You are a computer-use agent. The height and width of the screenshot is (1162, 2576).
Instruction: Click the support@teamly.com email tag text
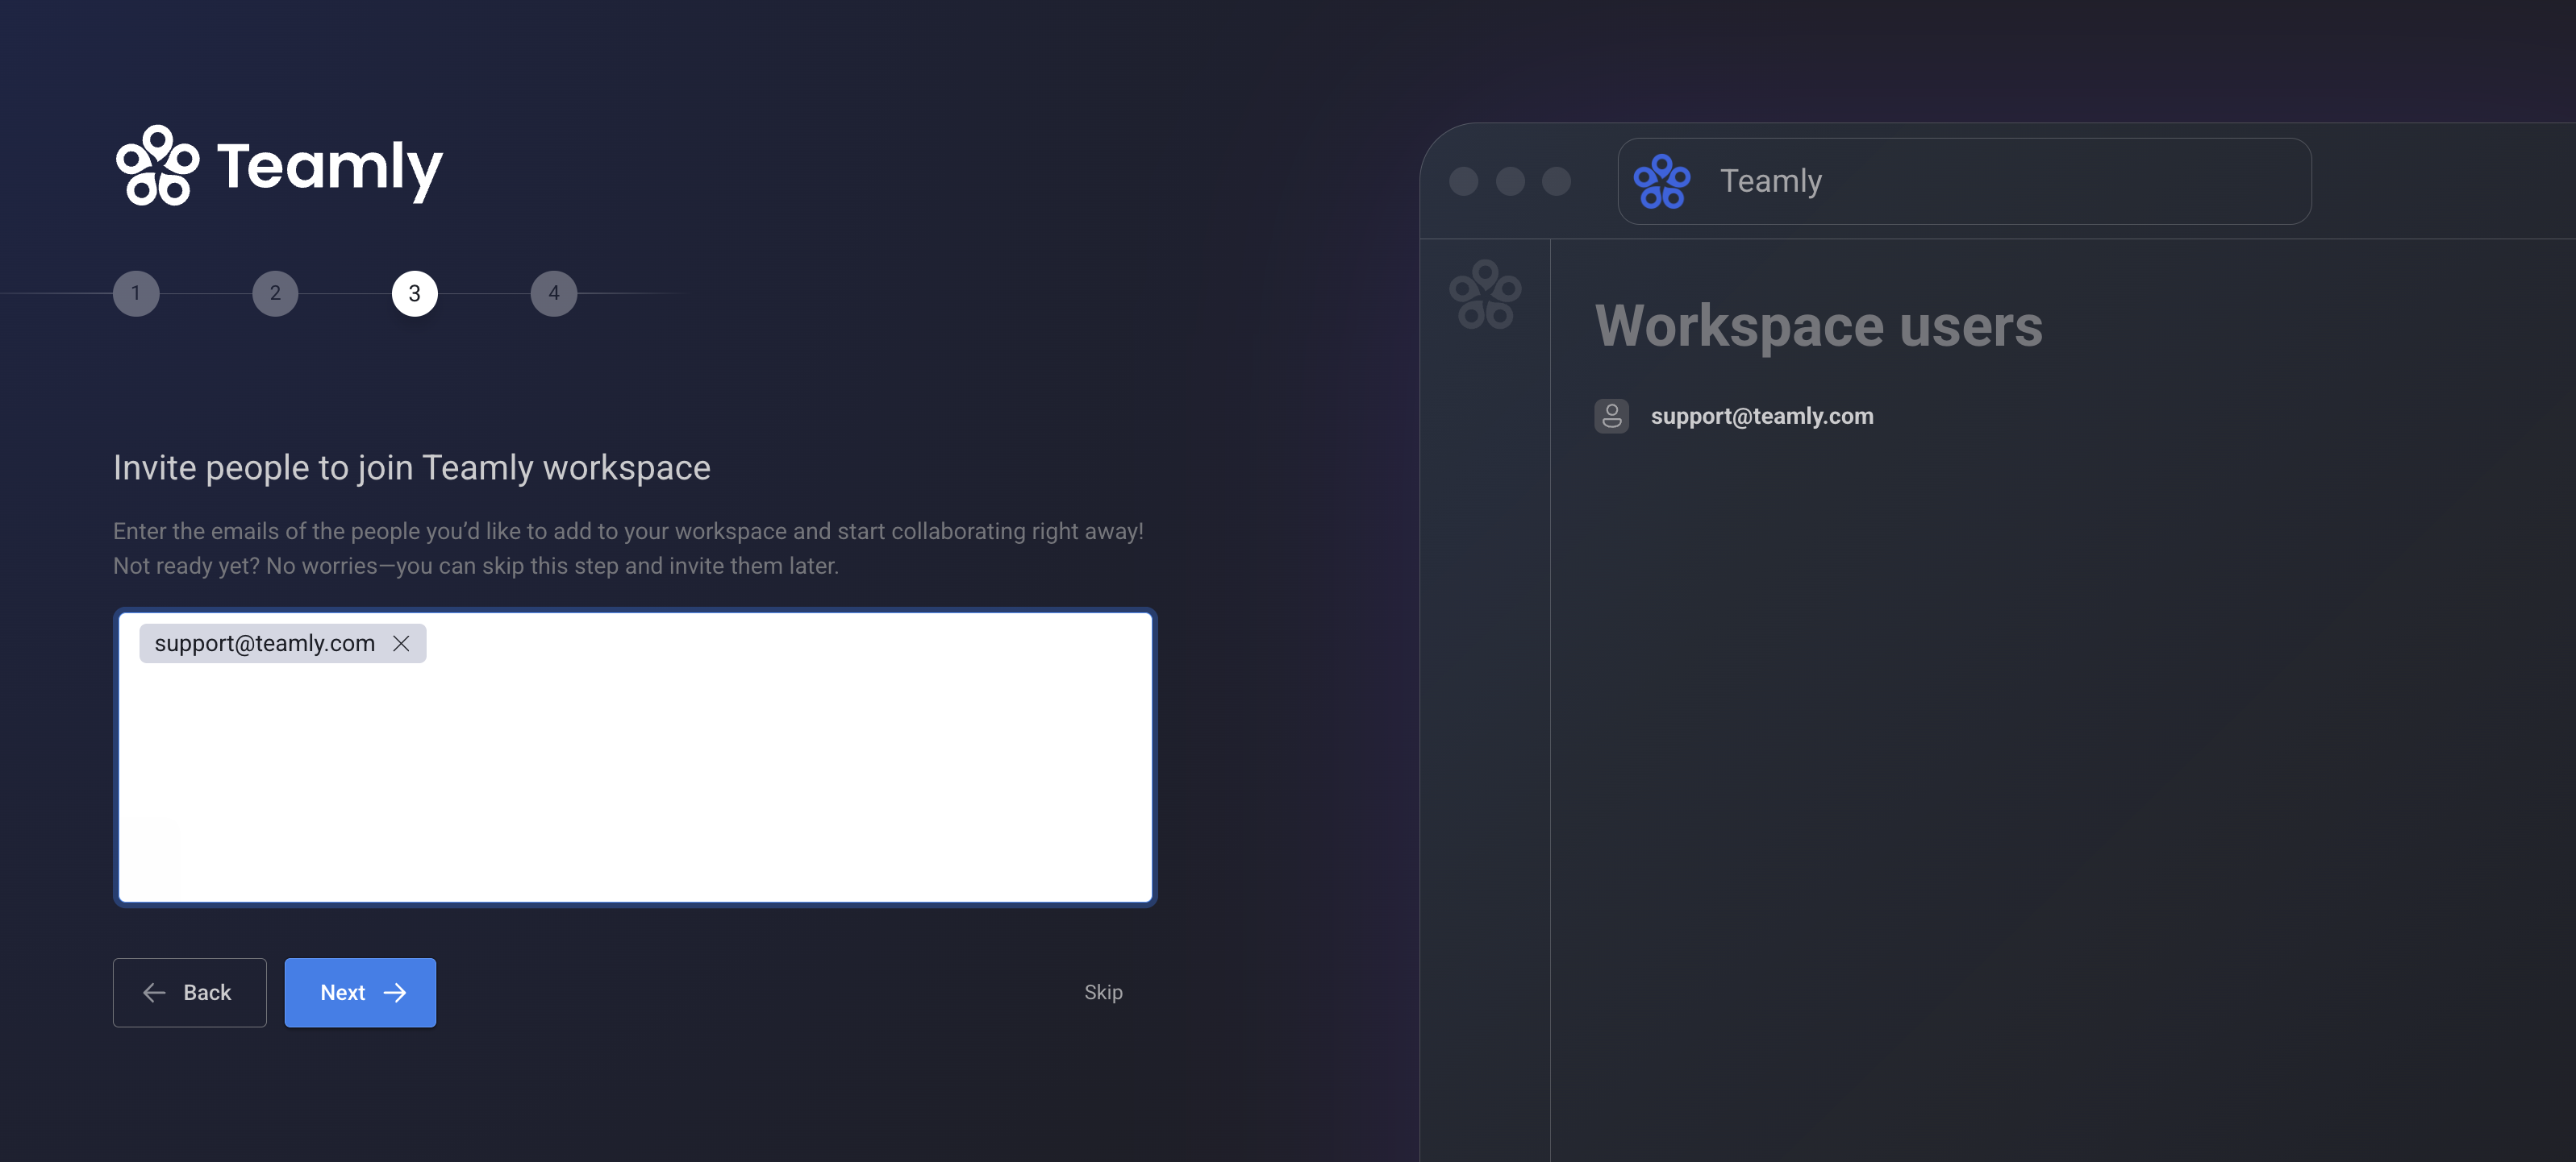click(x=264, y=643)
